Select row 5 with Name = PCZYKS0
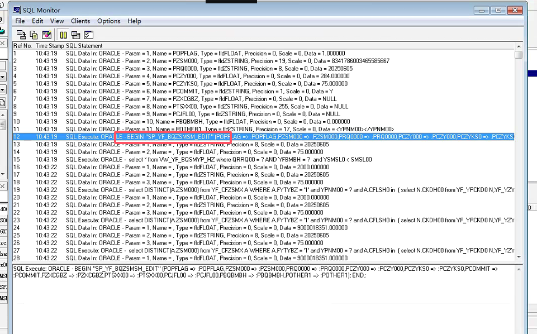This screenshot has width=537, height=334. (263, 84)
